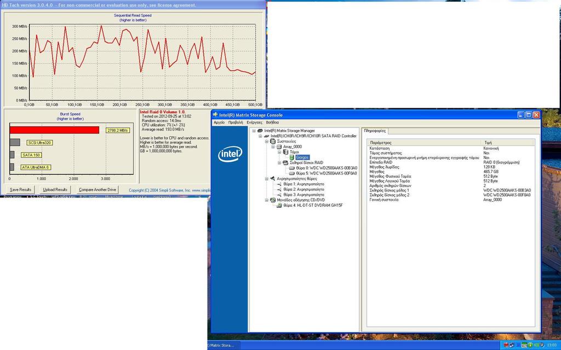Click the Θύρα 5 hard drive icon
The height and width of the screenshot is (350, 561).
pyautogui.click(x=292, y=173)
